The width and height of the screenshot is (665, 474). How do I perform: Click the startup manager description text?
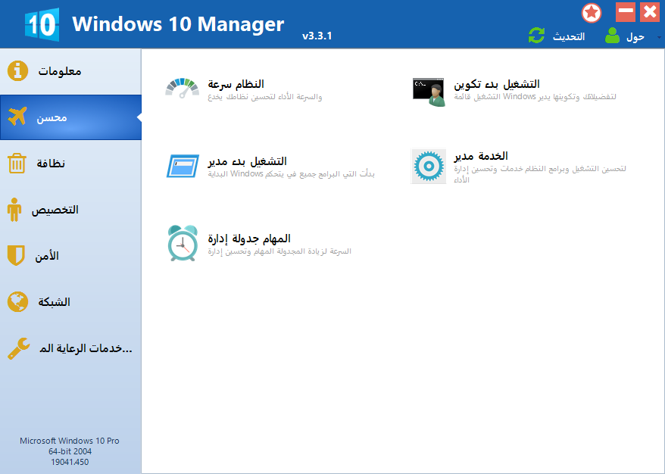(292, 174)
